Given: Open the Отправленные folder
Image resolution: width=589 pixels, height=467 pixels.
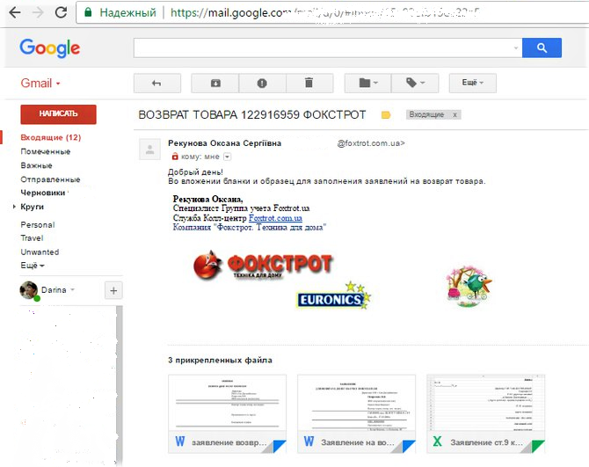Looking at the screenshot, I should click(45, 179).
